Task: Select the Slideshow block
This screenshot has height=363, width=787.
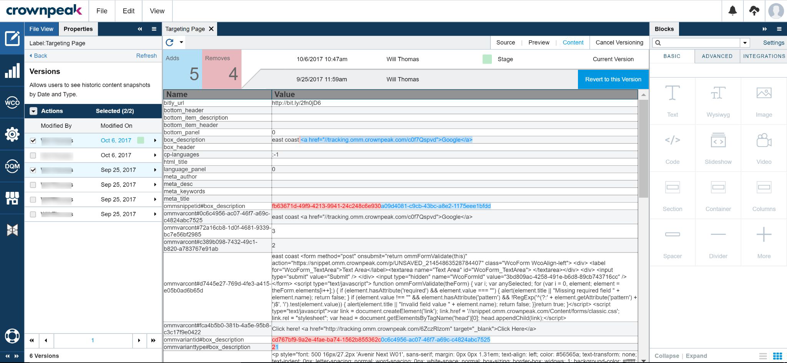Action: click(718, 148)
